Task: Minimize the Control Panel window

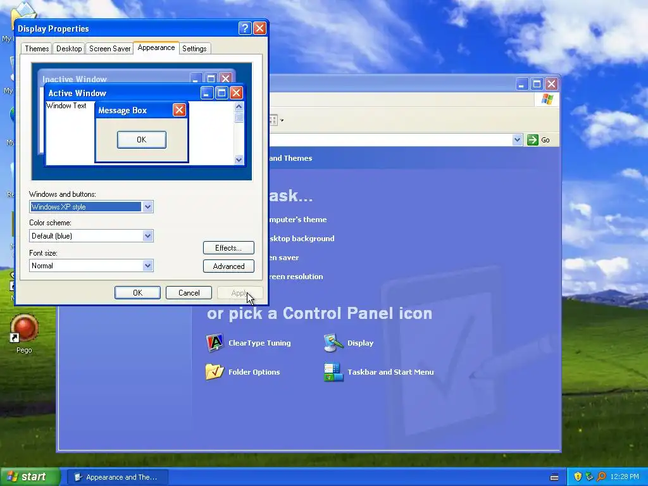Action: point(522,84)
